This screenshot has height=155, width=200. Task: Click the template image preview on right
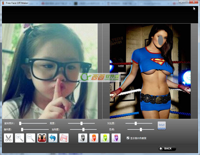tap(150, 71)
